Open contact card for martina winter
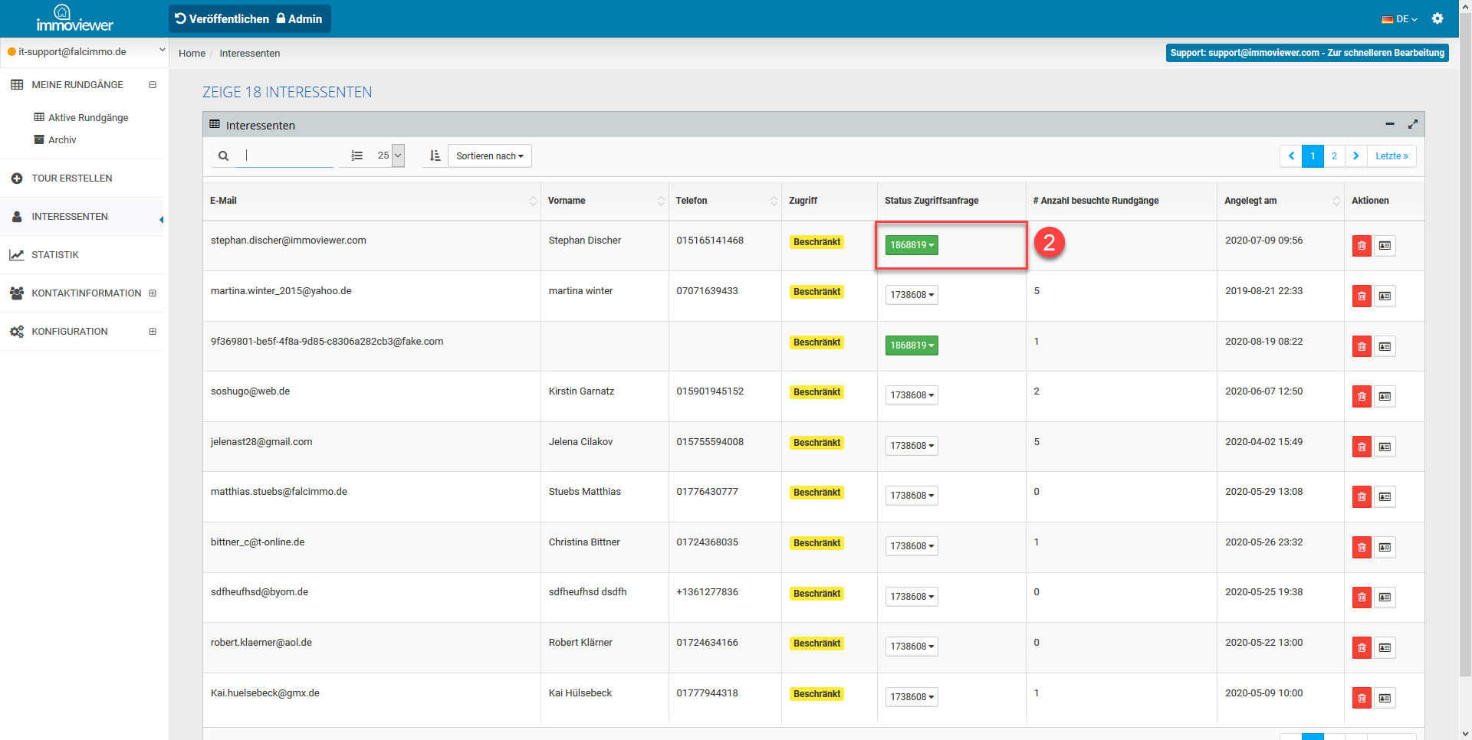 [x=1385, y=296]
